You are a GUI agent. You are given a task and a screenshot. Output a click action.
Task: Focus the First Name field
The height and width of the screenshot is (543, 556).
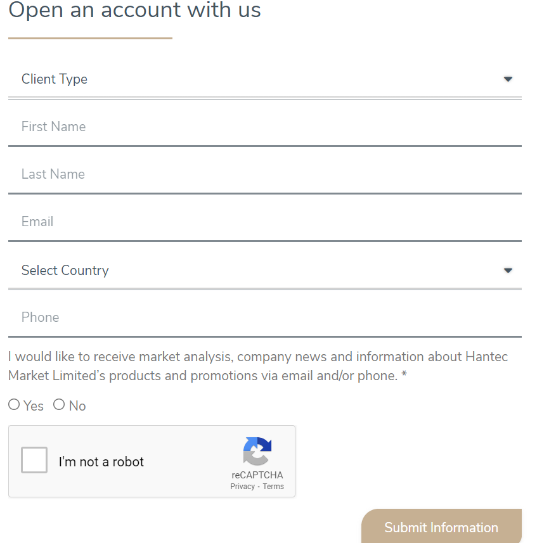click(x=265, y=127)
